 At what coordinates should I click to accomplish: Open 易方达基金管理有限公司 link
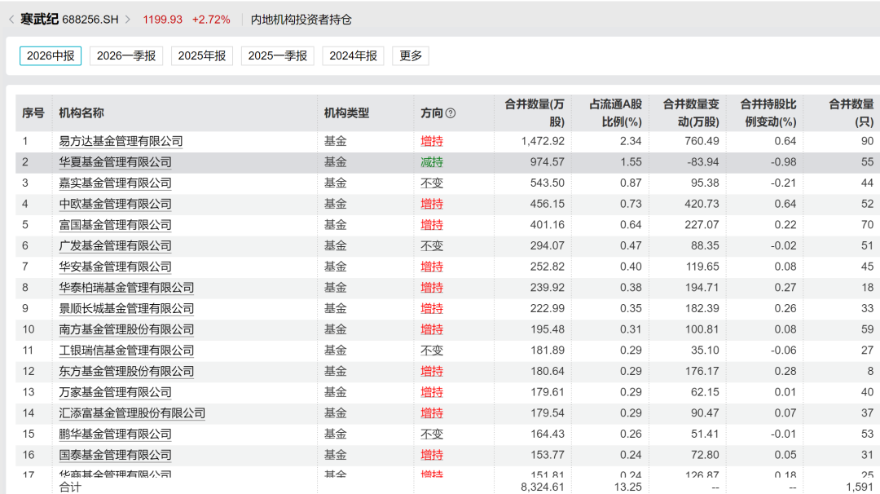pyautogui.click(x=121, y=142)
